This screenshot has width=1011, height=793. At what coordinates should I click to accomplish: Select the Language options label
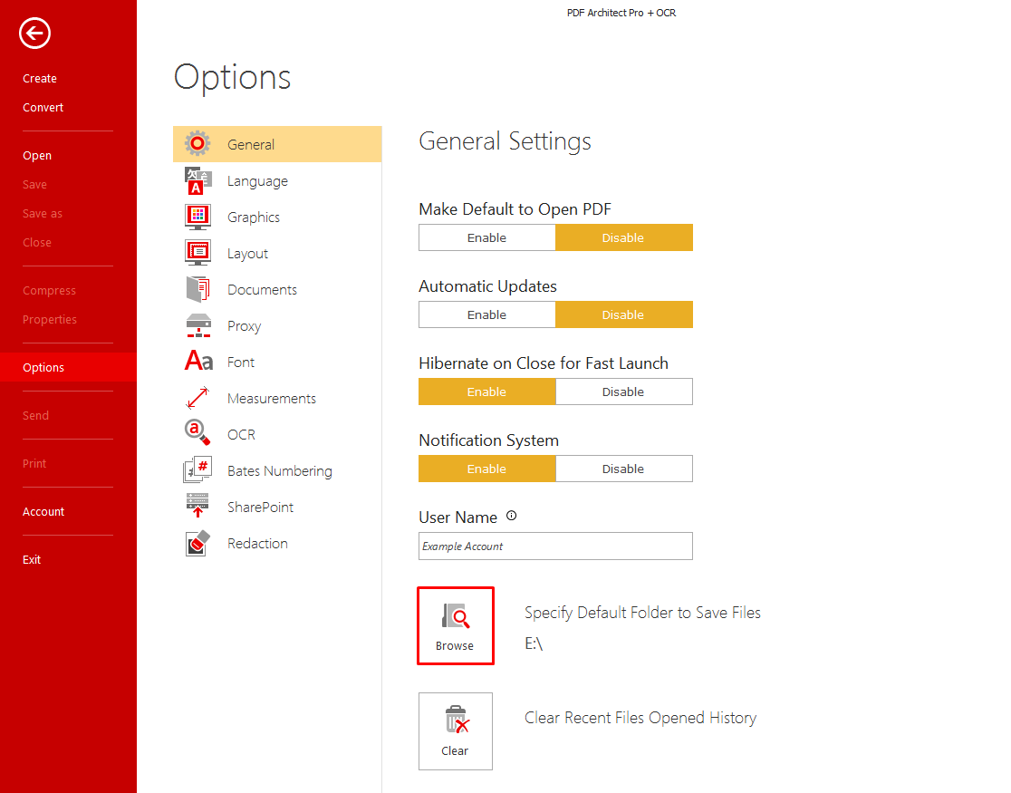[257, 181]
